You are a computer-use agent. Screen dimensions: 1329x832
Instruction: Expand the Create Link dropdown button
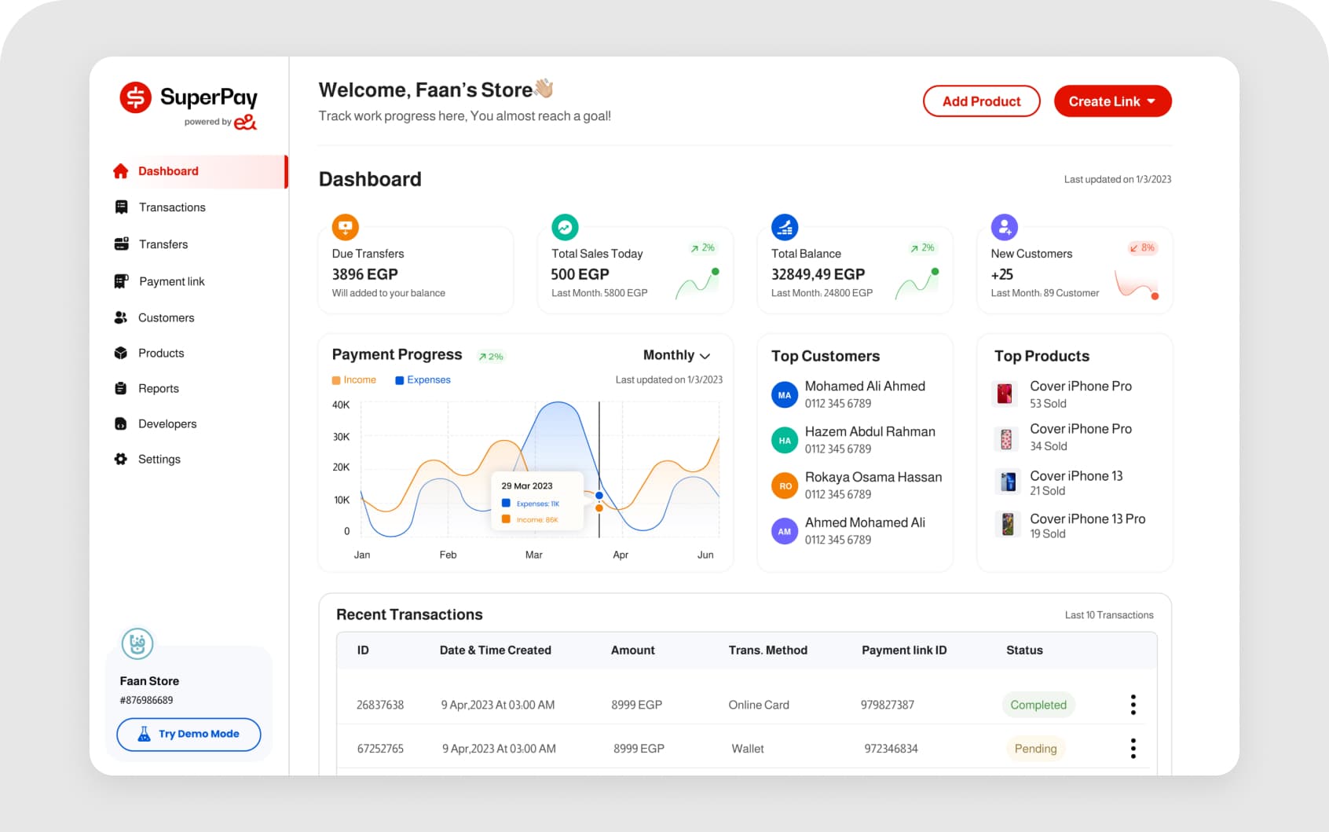(x=1112, y=101)
